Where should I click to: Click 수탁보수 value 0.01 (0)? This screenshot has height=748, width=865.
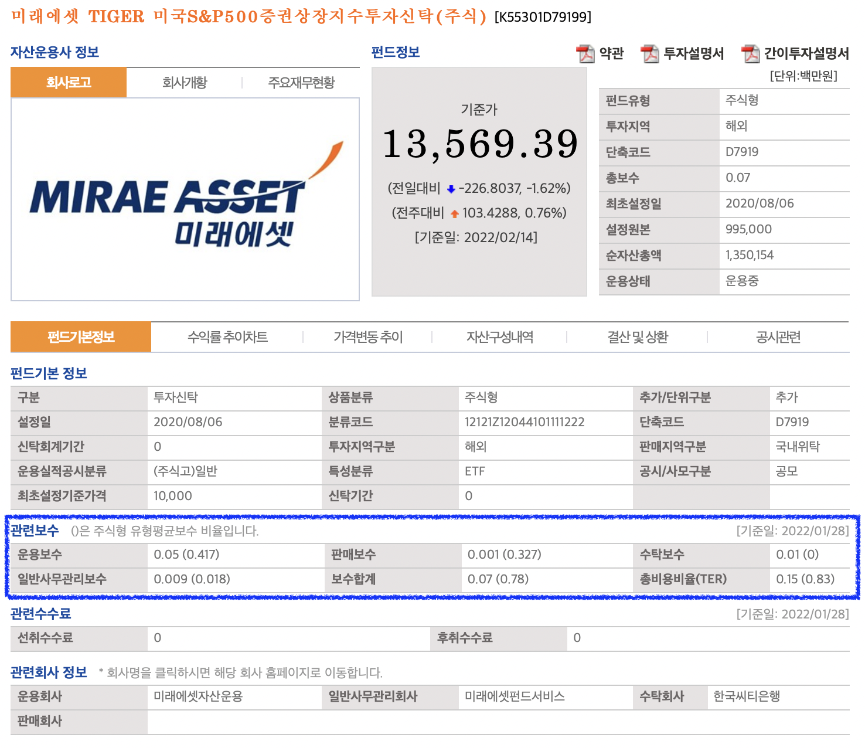pos(797,555)
